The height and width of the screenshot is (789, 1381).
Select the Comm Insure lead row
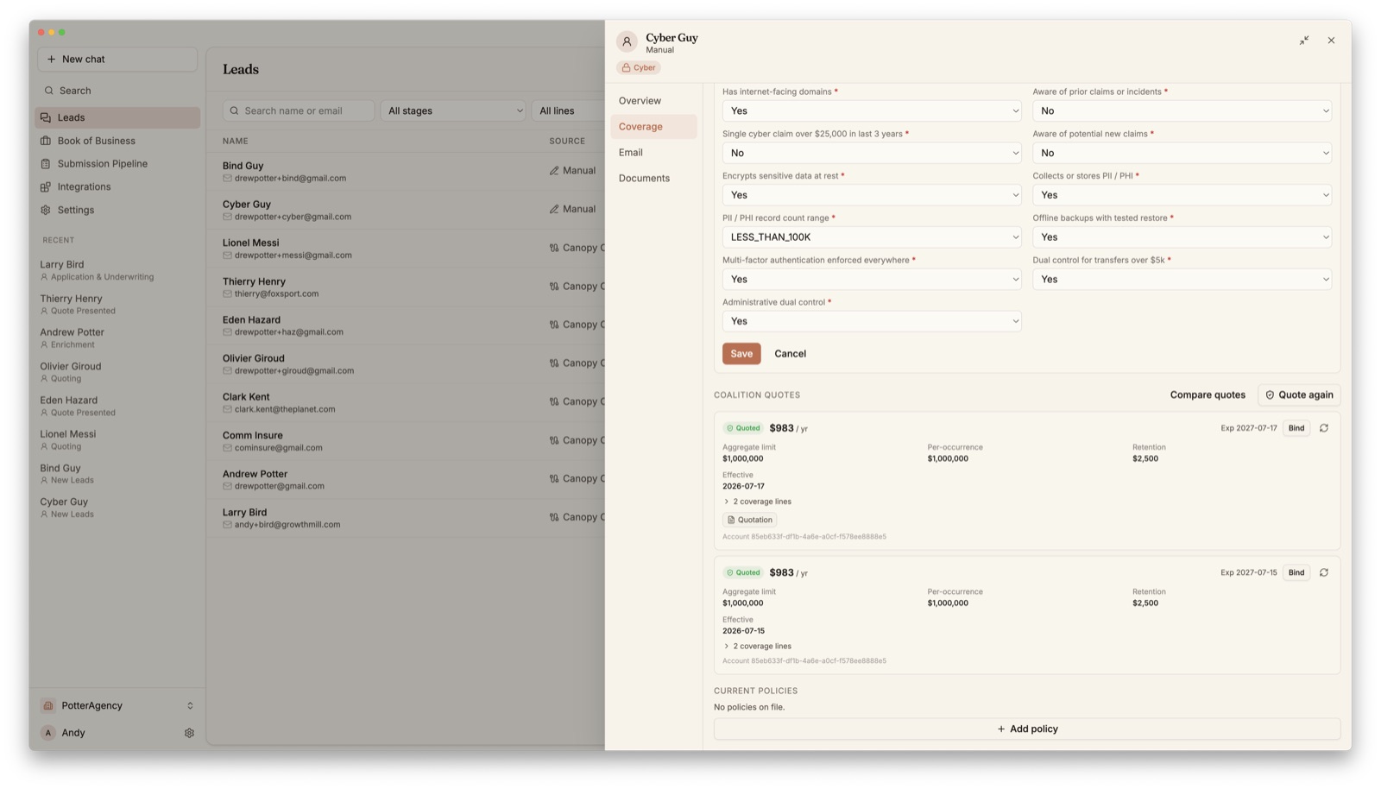[406, 440]
